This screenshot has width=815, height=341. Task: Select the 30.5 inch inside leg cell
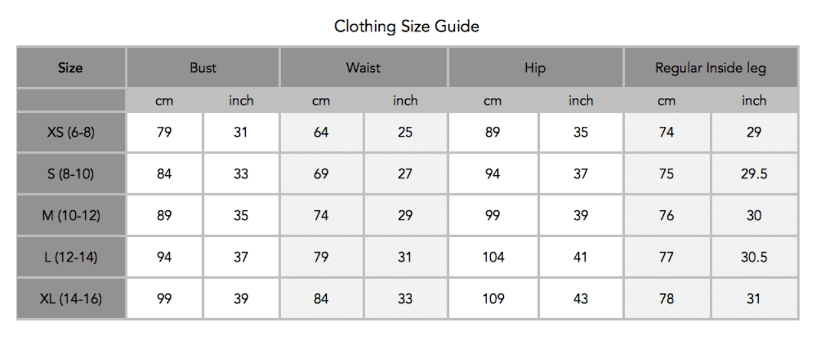tap(754, 257)
